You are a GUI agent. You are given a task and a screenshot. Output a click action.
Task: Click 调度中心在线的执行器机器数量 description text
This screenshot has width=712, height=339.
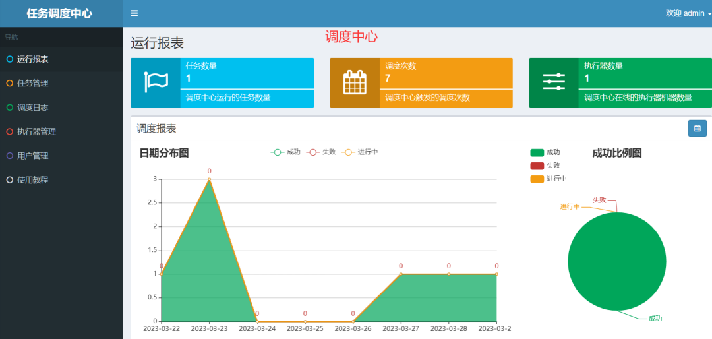(x=638, y=97)
